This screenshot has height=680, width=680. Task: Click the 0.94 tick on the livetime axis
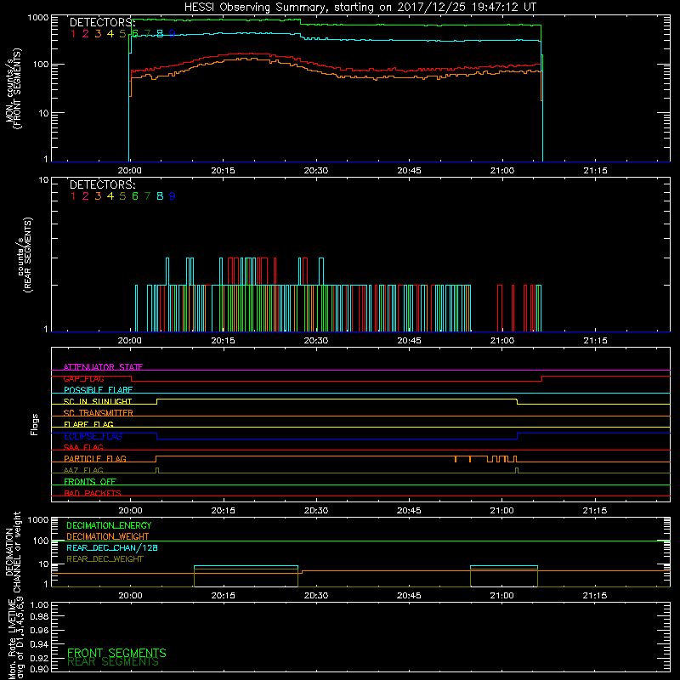39,643
